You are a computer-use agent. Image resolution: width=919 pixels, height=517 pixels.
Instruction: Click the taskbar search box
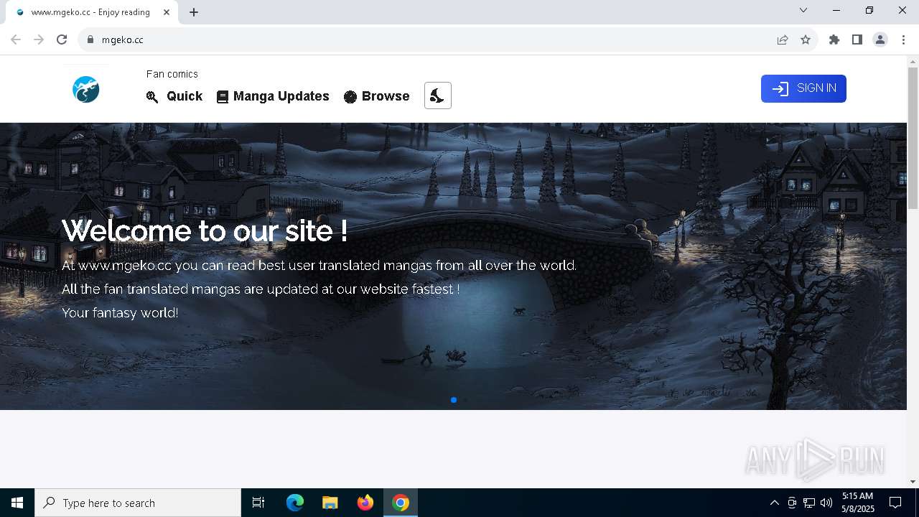(x=138, y=503)
